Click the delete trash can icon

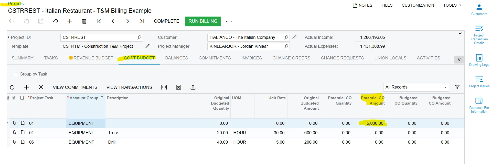click(84, 21)
